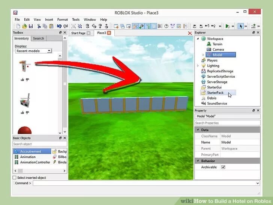Image resolution: width=273 pixels, height=205 pixels.
Task: Collapse the Workspace tree node
Action: [x=198, y=39]
